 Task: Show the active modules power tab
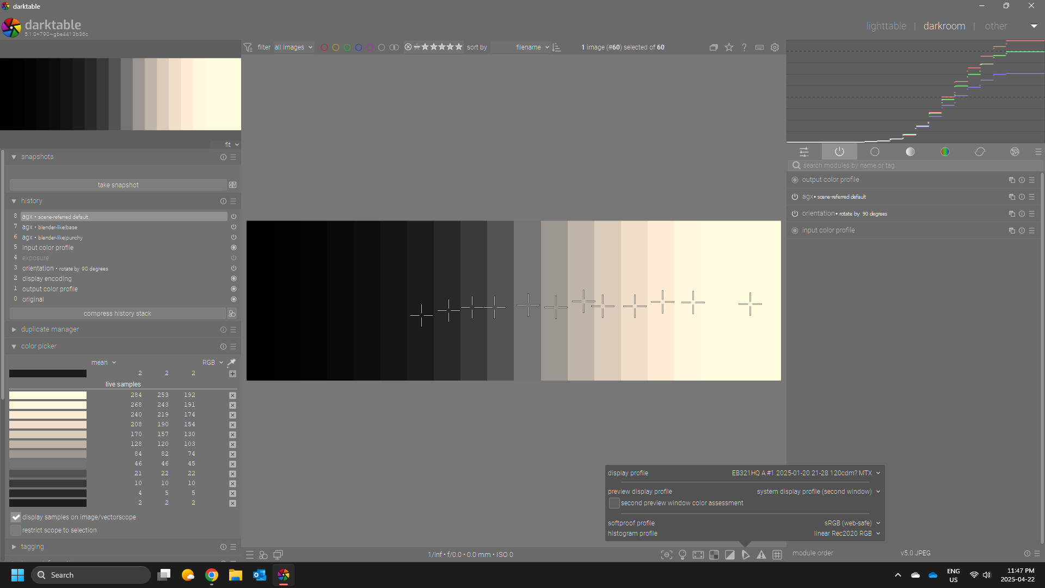[839, 152]
